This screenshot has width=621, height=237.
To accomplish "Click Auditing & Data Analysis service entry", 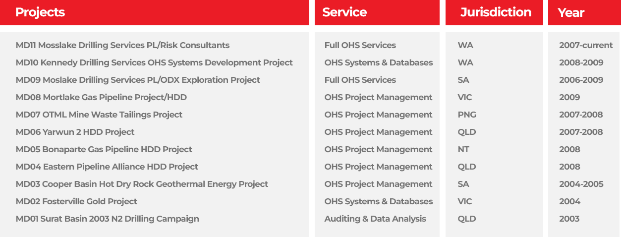I will point(375,219).
